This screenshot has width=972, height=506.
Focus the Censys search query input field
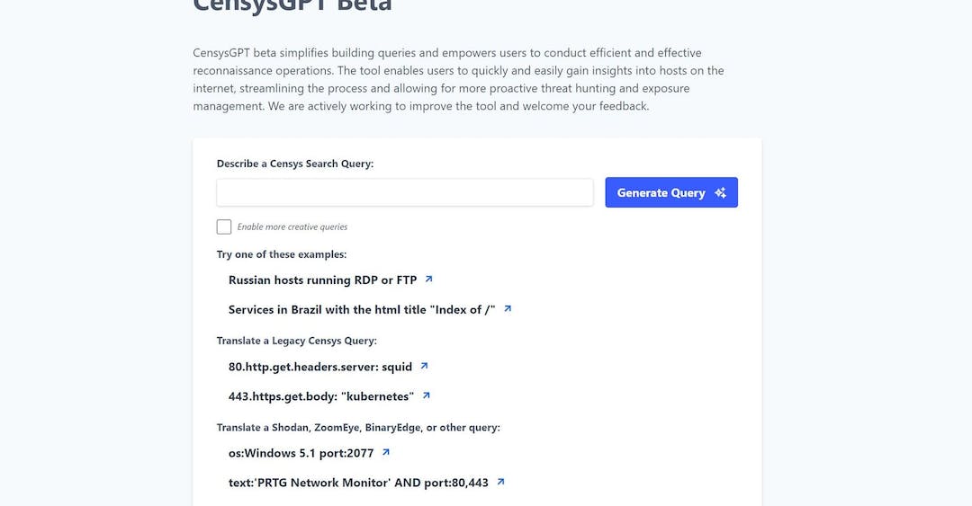pyautogui.click(x=405, y=192)
